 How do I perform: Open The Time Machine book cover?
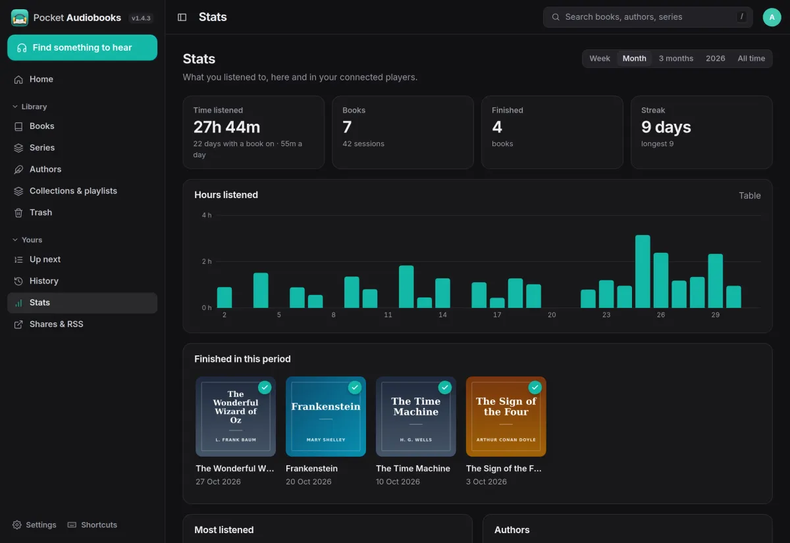tap(416, 417)
